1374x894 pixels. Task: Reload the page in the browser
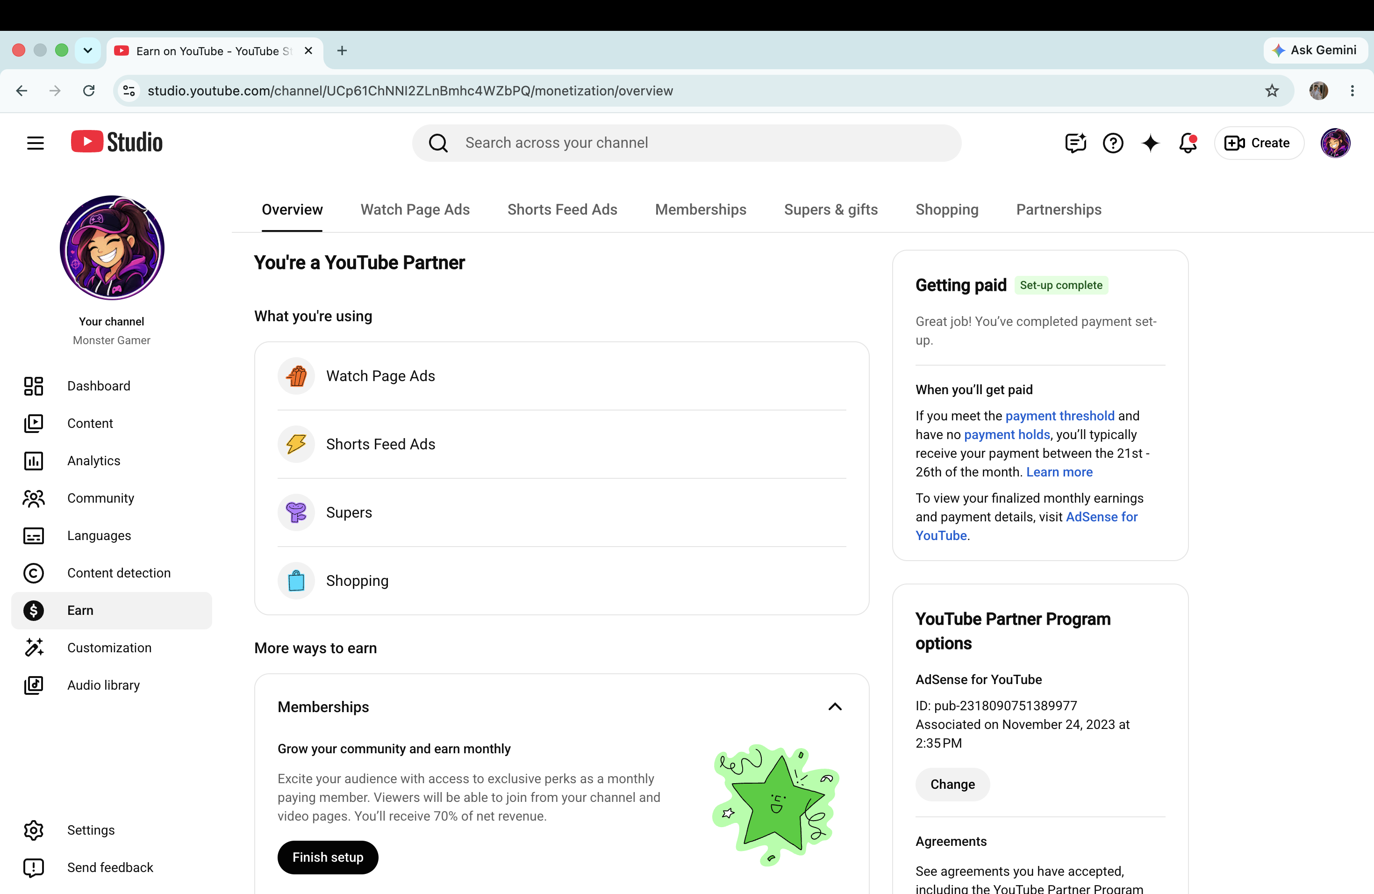click(89, 91)
